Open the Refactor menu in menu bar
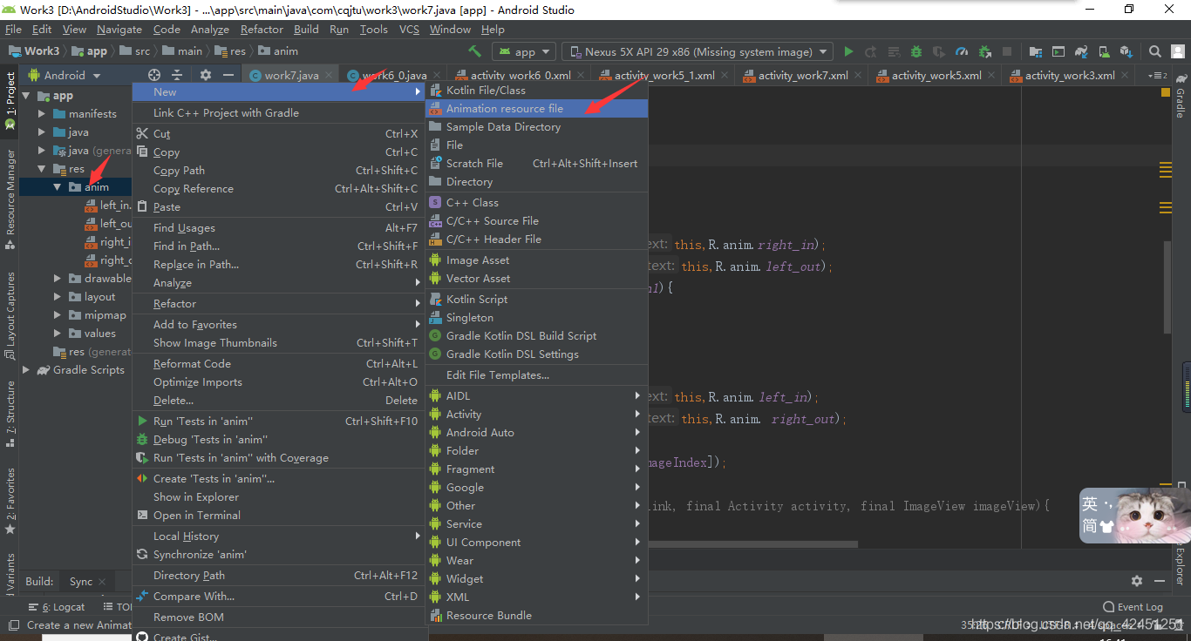The width and height of the screenshot is (1191, 641). tap(262, 29)
